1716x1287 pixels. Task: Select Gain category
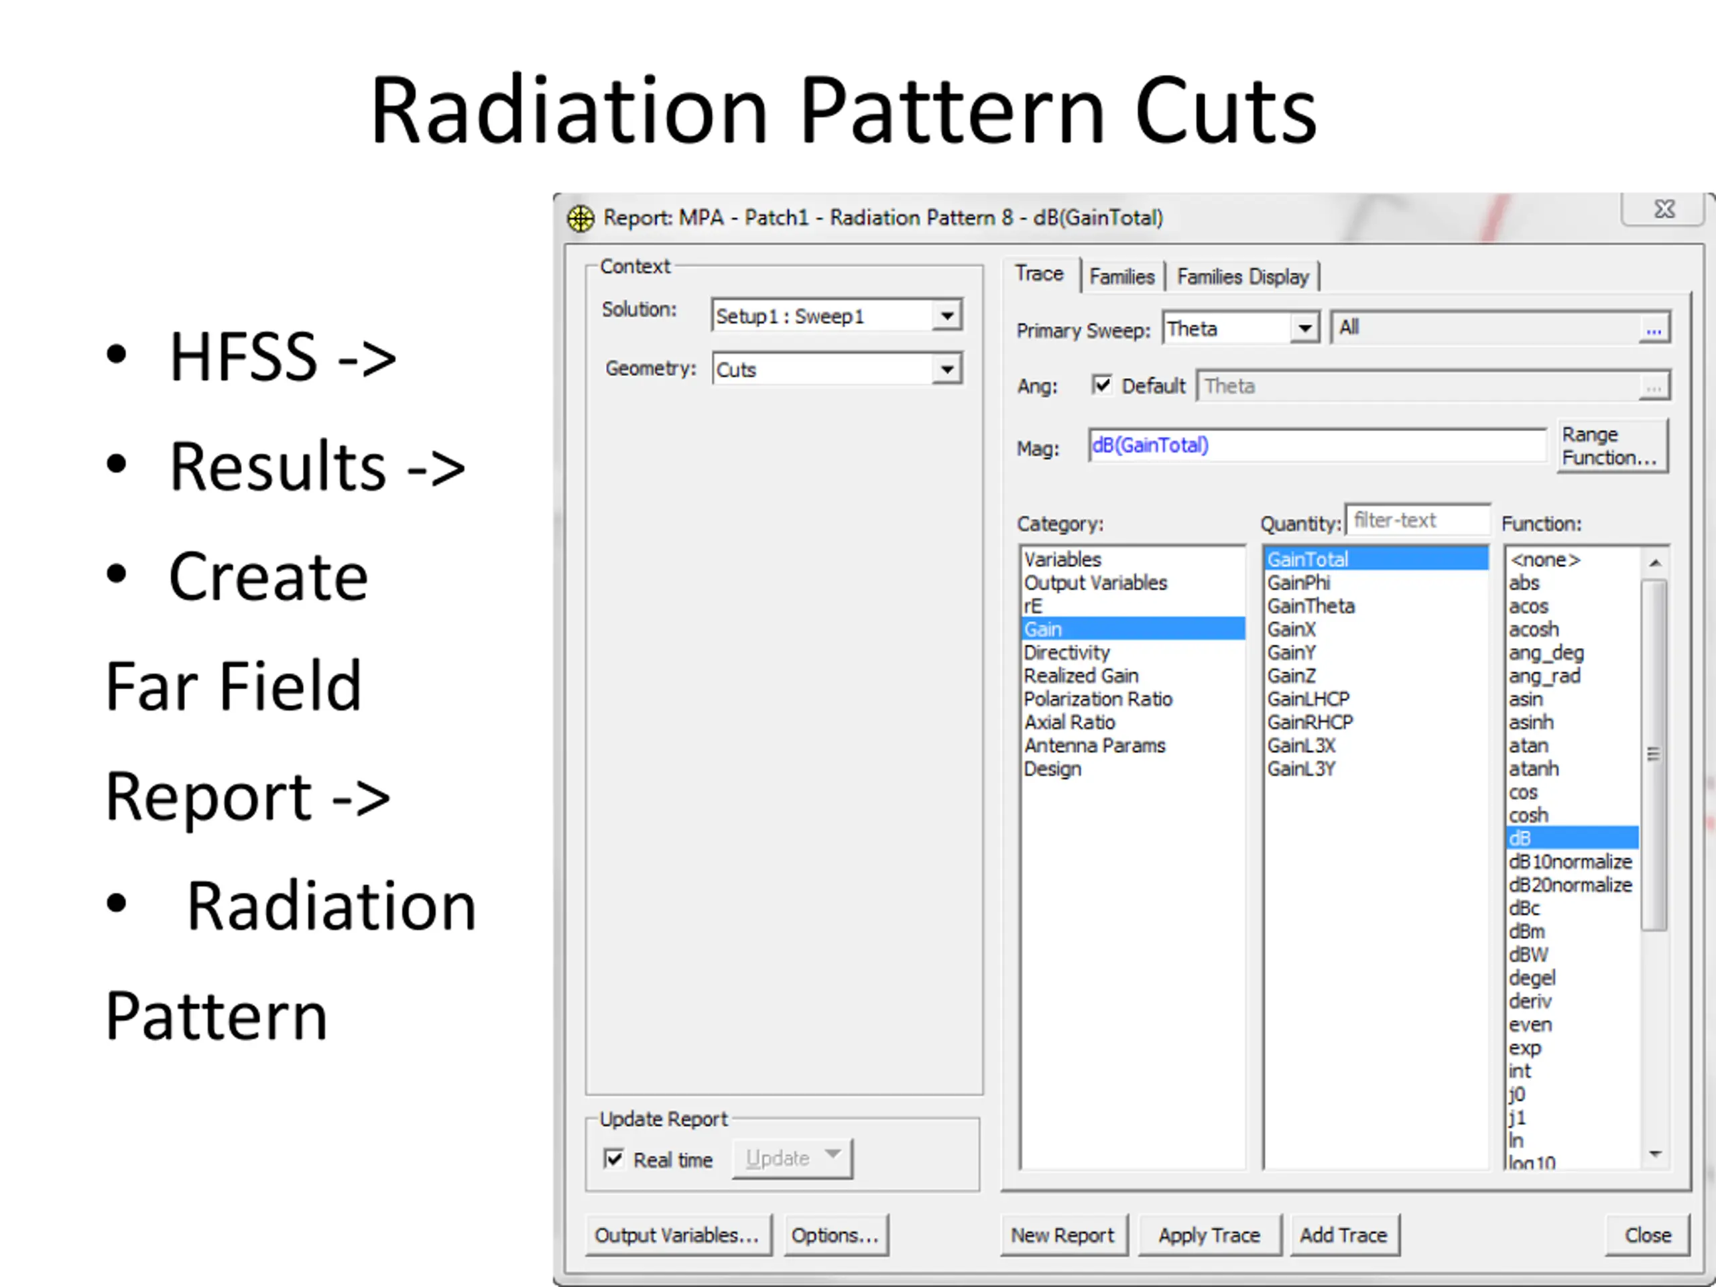point(1133,629)
